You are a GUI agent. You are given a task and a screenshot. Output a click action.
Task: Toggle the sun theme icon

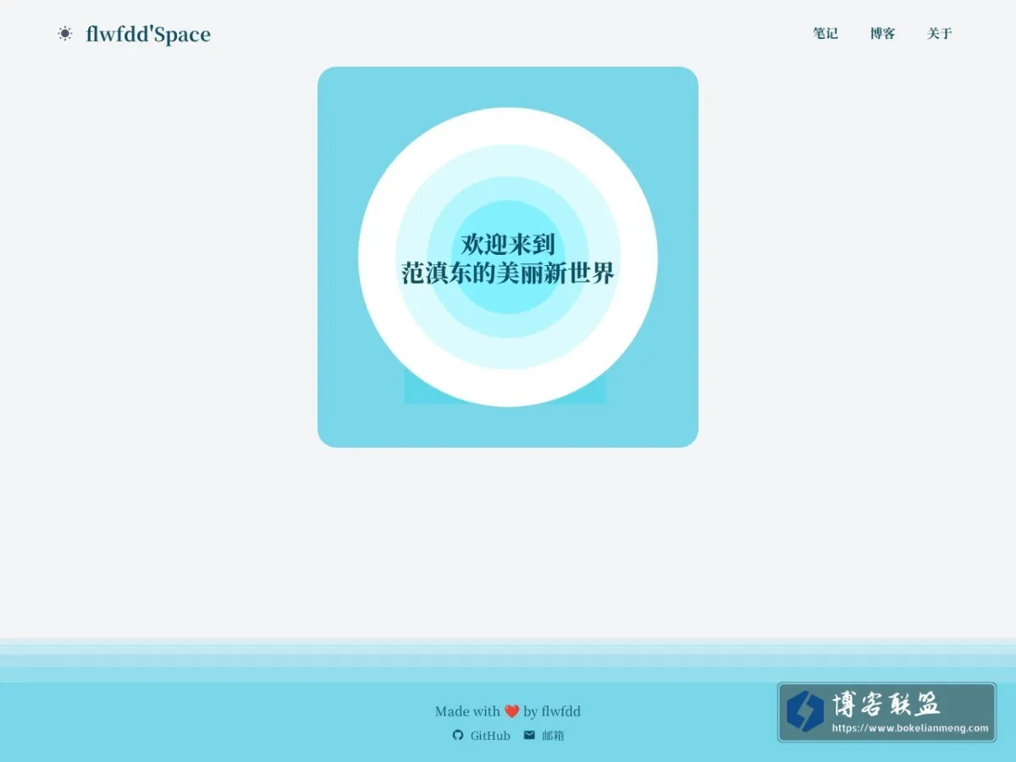point(65,34)
